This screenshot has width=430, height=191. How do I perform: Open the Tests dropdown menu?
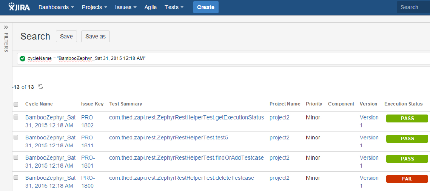(174, 7)
